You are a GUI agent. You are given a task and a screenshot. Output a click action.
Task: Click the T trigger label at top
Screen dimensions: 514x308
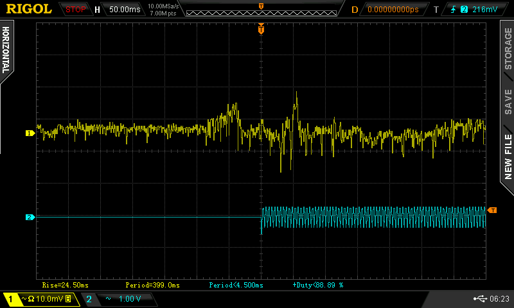coord(436,10)
